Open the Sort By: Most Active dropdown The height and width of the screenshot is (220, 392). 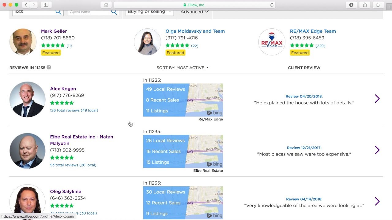[x=183, y=68]
